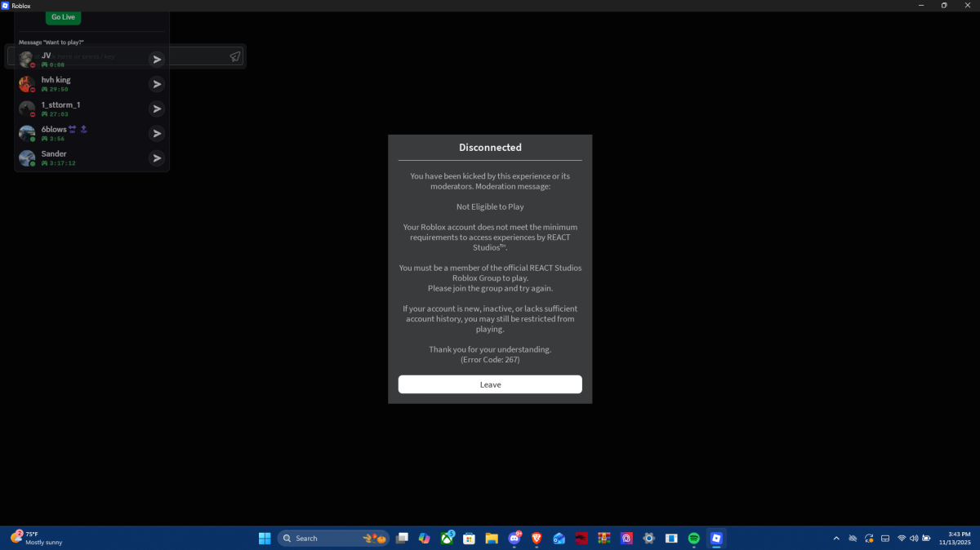Screen dimensions: 980x550
Task: Click the Windows Start button
Action: click(x=265, y=539)
